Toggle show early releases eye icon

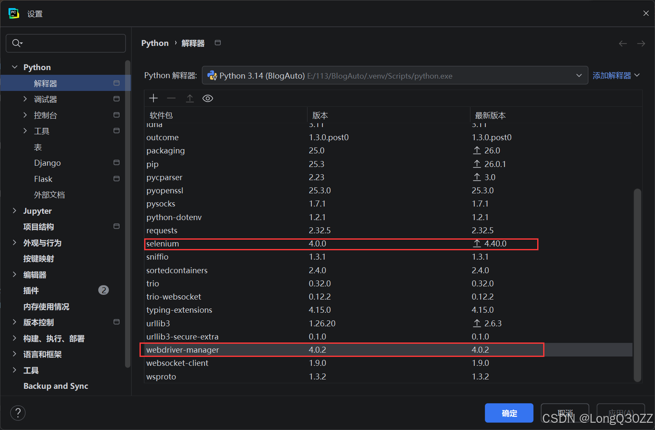208,98
